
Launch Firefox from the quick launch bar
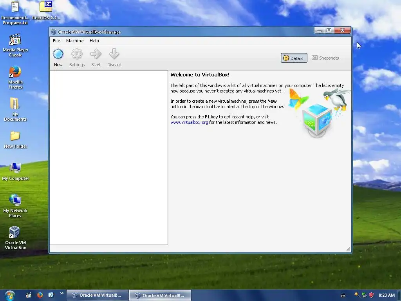tap(40, 295)
